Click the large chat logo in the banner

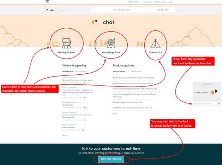pyautogui.click(x=94, y=22)
